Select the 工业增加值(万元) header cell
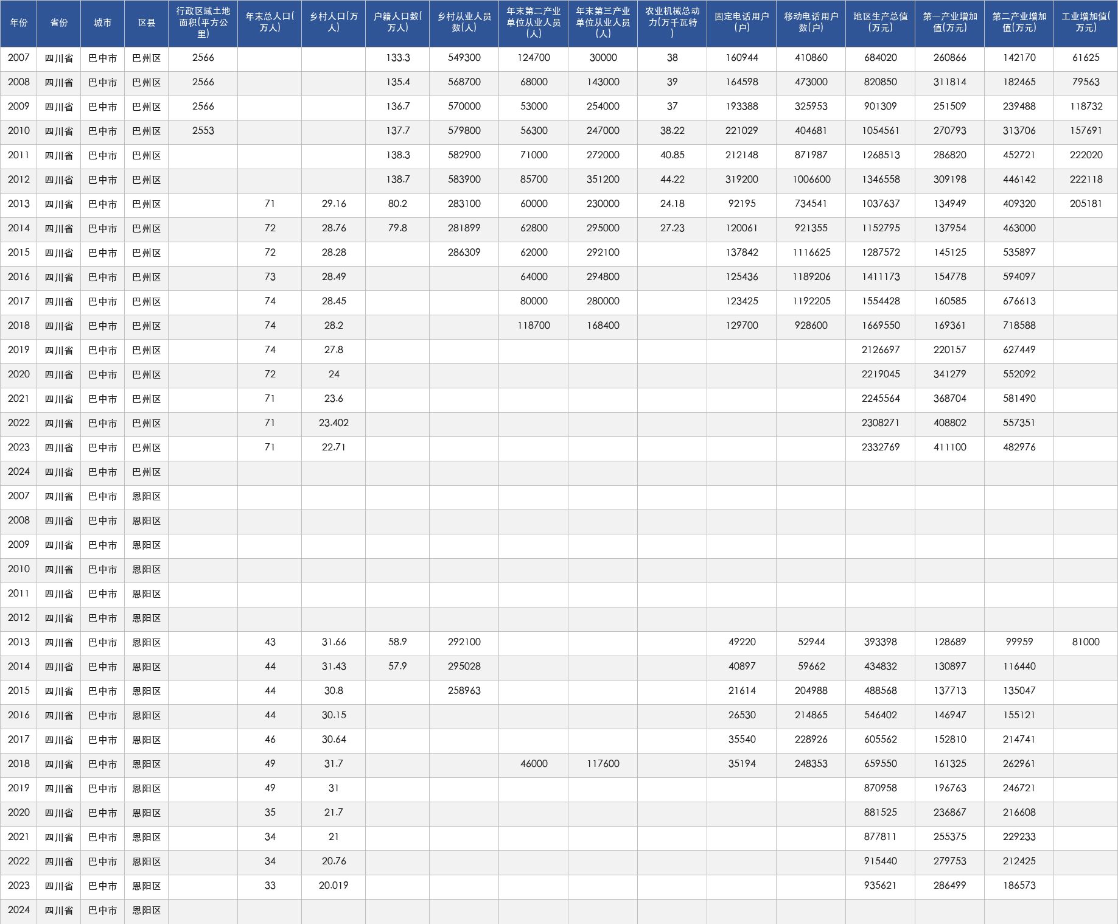 click(x=1086, y=23)
